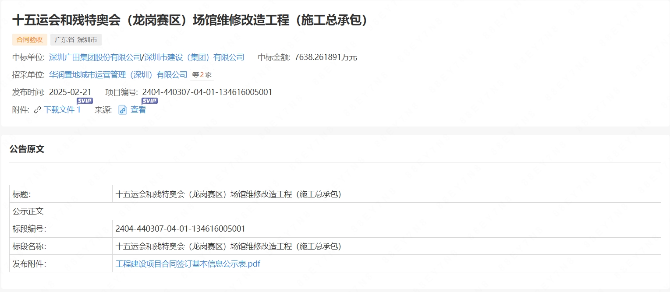Image resolution: width=670 pixels, height=292 pixels.
Task: Select the project number in the header area
Action: 207,92
